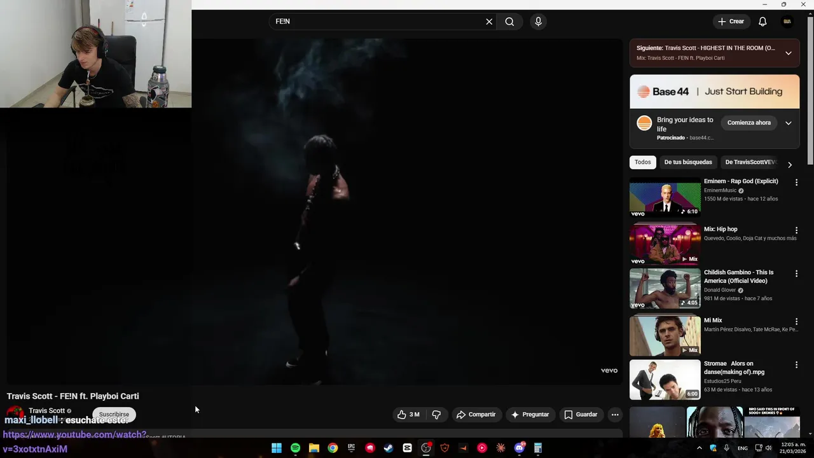Open the chat YouTube watch link

point(74,441)
